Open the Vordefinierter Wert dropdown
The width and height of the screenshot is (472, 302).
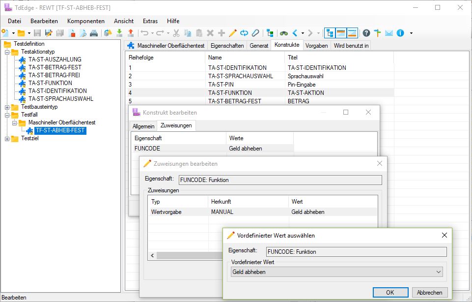[438, 272]
